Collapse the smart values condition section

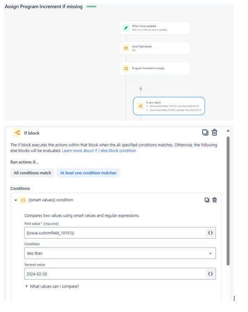click(x=16, y=200)
